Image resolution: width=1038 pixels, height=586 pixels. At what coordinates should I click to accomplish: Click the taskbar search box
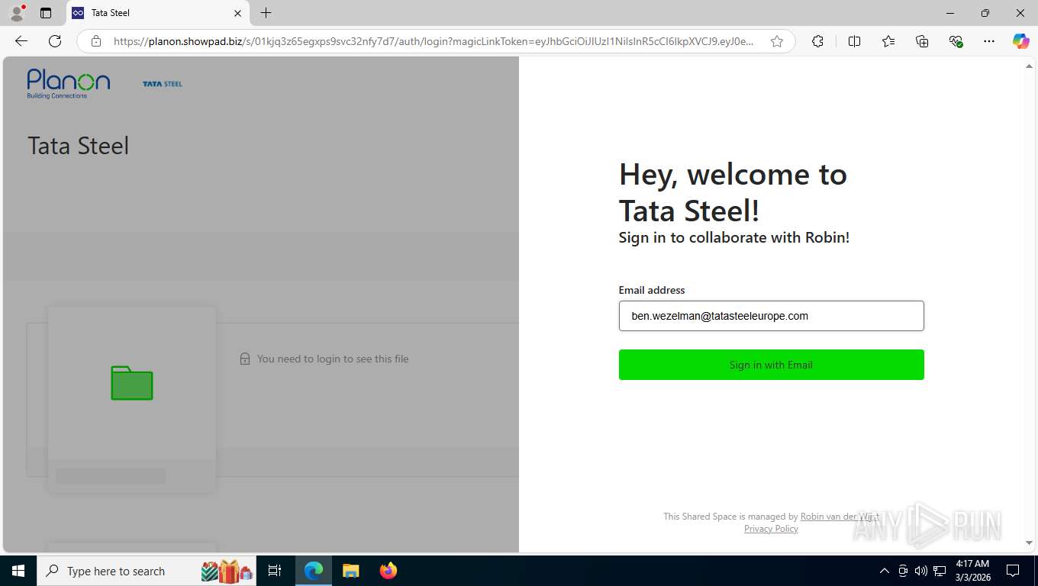(147, 571)
